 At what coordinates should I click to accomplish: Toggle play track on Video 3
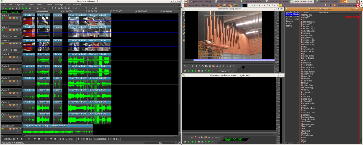point(3,18)
